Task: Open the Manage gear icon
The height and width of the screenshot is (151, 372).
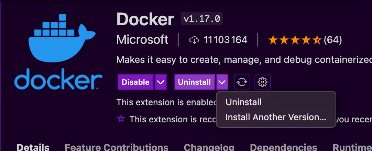Action: click(263, 82)
